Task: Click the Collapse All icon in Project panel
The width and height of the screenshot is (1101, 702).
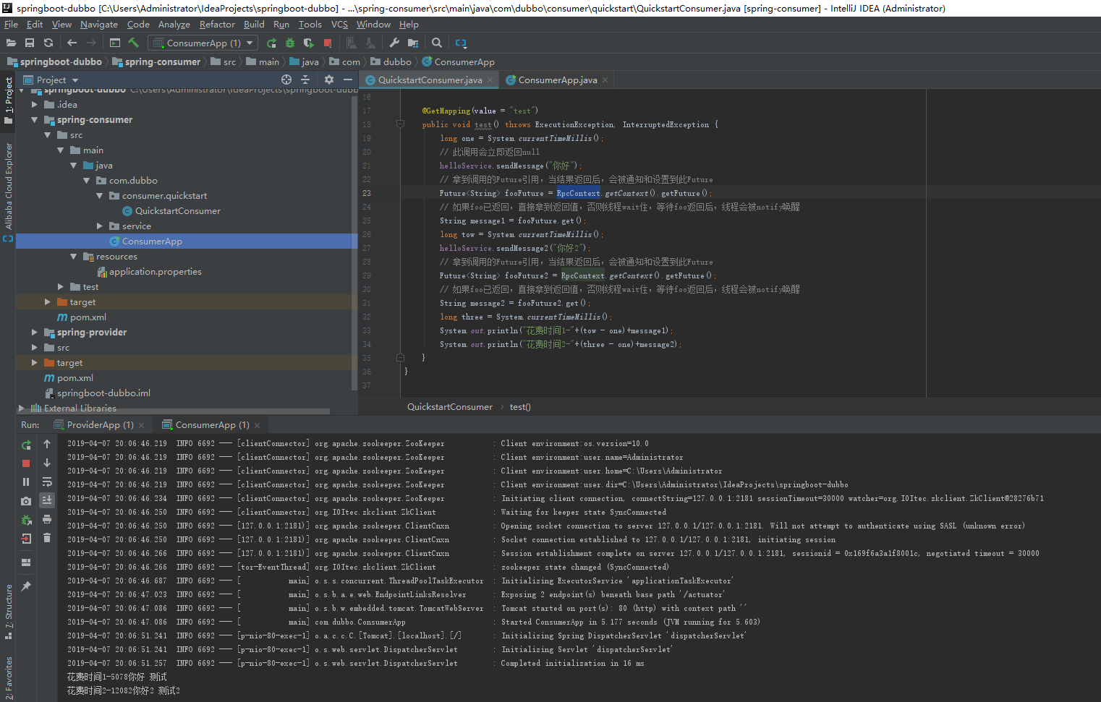Action: [305, 80]
